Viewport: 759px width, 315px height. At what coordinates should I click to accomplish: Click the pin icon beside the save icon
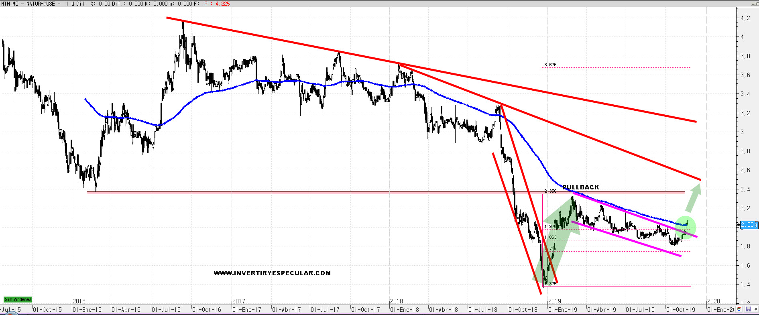755,309
